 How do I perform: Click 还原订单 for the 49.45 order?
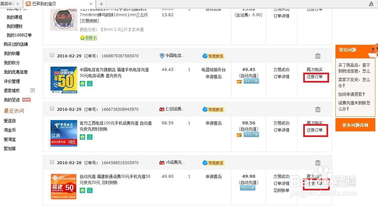pyautogui.click(x=314, y=77)
